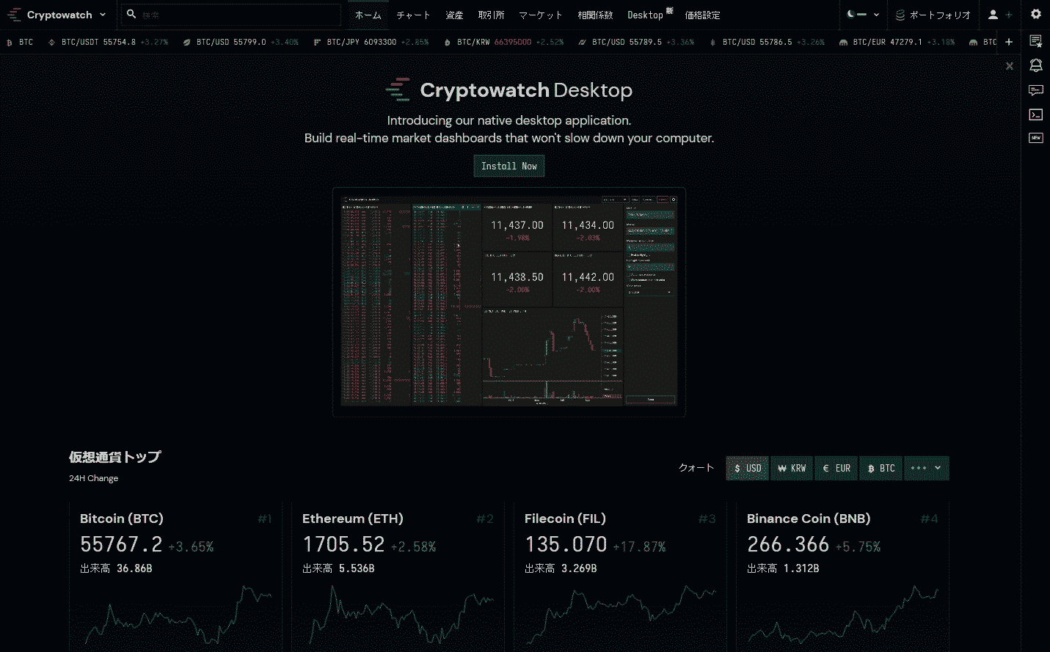The image size is (1050, 652).
Task: Open the チャート menu
Action: 413,15
